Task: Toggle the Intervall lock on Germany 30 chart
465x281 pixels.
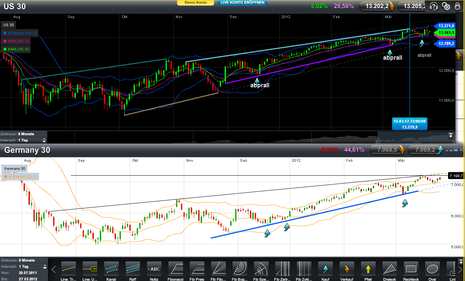Action: click(44, 266)
